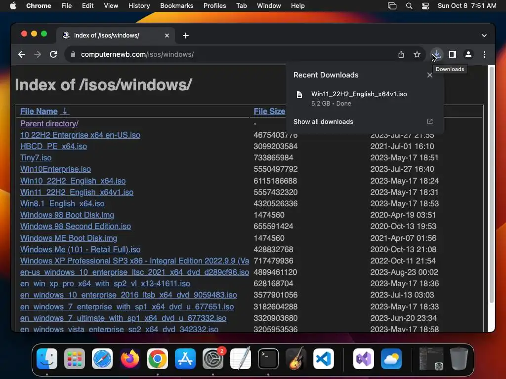
Task: Open en-us_windows_10_enterprise_ltsc_2021 iso link
Action: click(x=134, y=272)
